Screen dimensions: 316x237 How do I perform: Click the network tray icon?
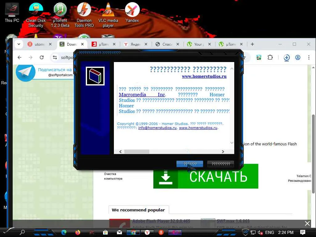(x=253, y=233)
